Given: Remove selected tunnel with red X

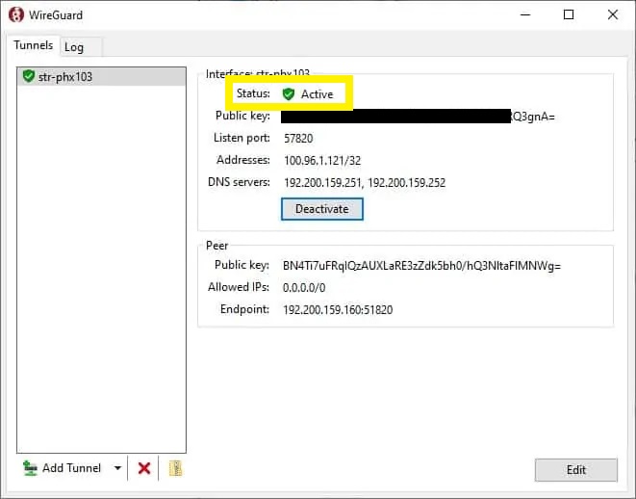Looking at the screenshot, I should 144,468.
